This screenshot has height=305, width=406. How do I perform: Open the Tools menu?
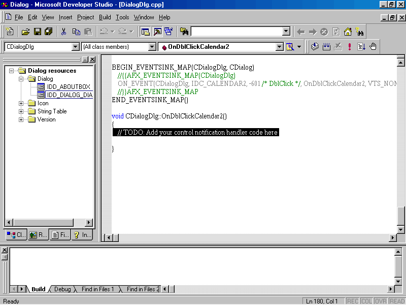pos(122,17)
